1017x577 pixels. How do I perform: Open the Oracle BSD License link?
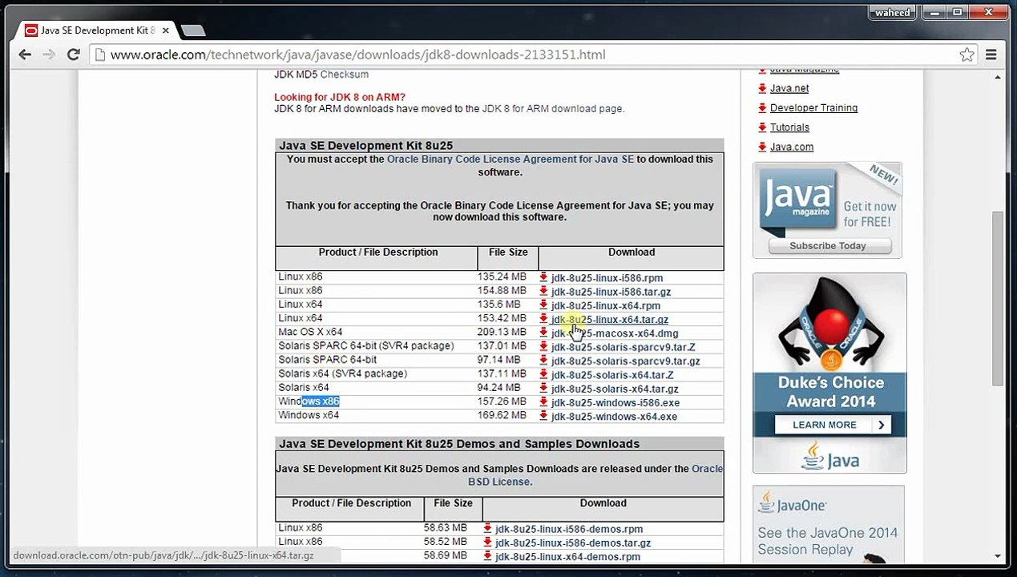[x=595, y=475]
